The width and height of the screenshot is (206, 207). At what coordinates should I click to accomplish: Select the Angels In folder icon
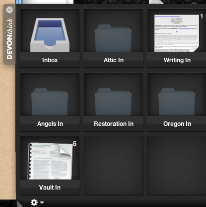click(50, 102)
